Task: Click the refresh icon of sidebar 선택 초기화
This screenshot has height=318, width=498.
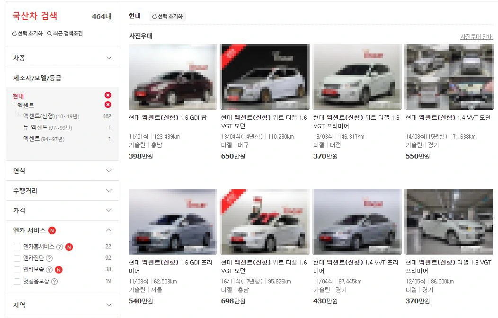Action: pos(14,34)
